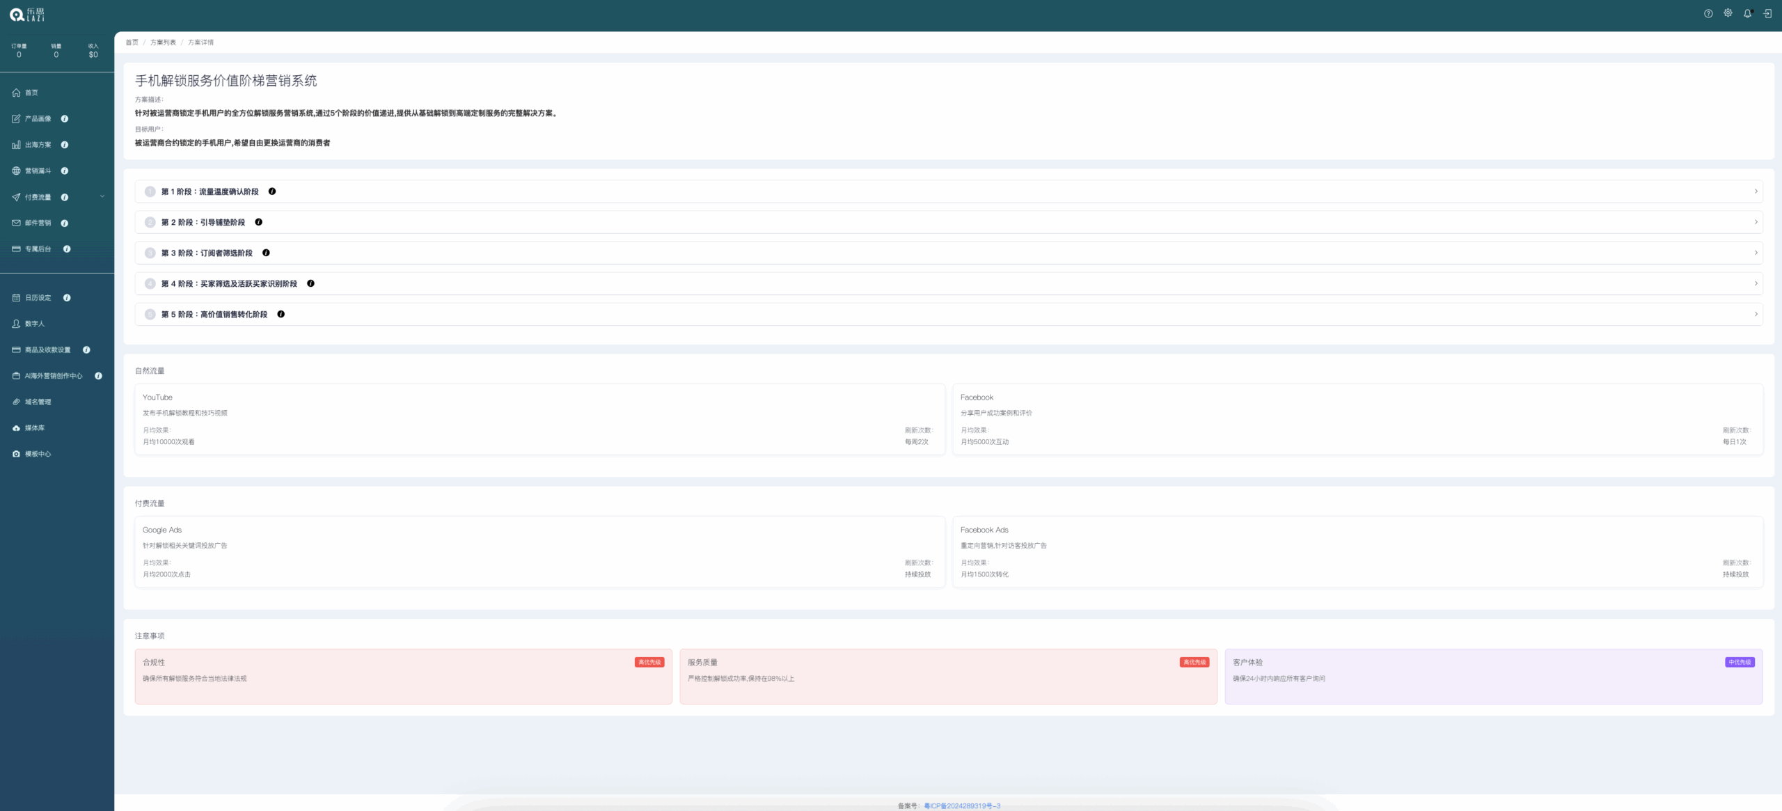Select the Google Ads traffic card title

coord(162,530)
